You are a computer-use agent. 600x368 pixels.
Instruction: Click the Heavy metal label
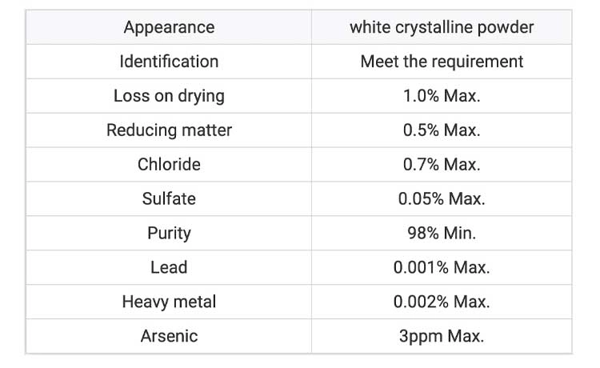click(169, 302)
